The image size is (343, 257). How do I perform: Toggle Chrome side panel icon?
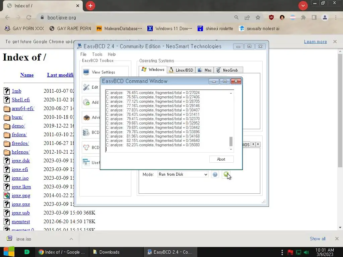tap(314, 17)
